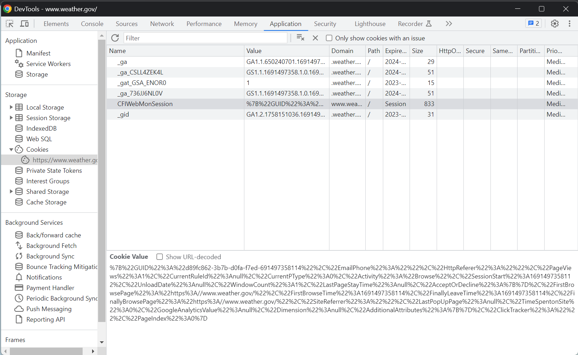Toggle the device toolbar icon
Screen dimensions: 578x355
click(24, 24)
